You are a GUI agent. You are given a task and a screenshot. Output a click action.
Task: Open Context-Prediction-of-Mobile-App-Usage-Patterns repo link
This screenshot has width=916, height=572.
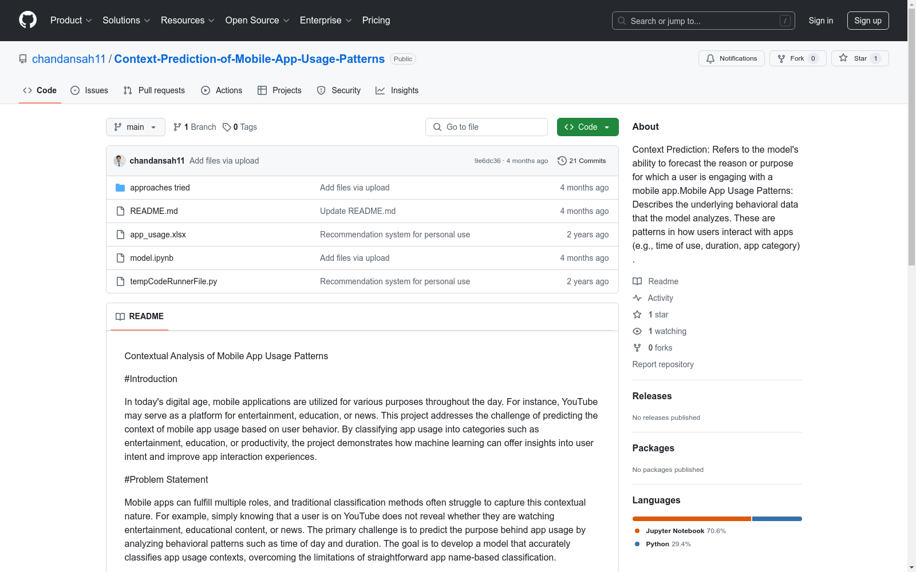250,59
